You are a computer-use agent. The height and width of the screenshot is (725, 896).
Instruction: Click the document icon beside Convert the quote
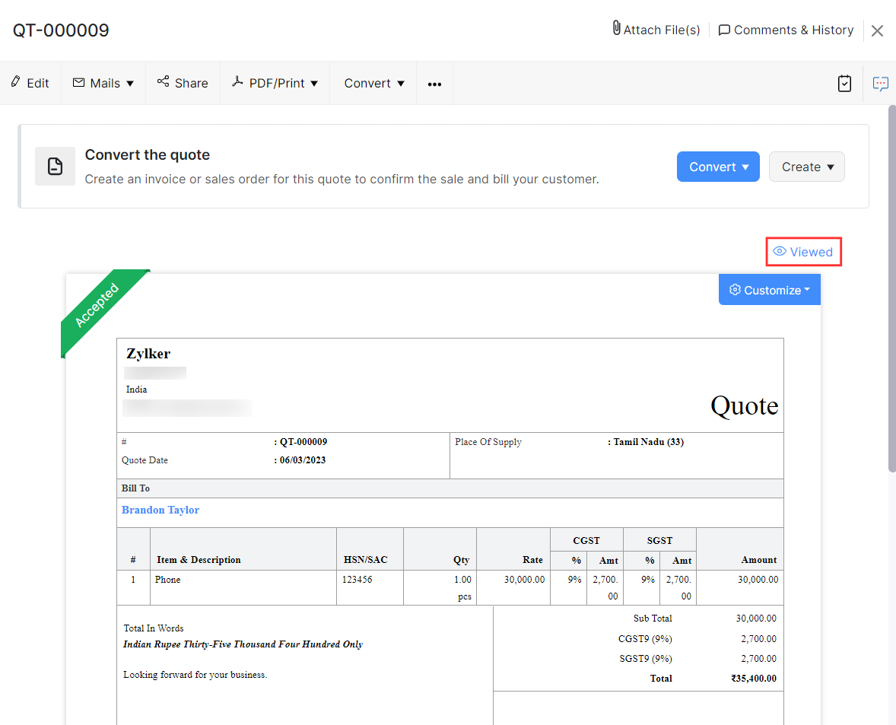(x=55, y=167)
